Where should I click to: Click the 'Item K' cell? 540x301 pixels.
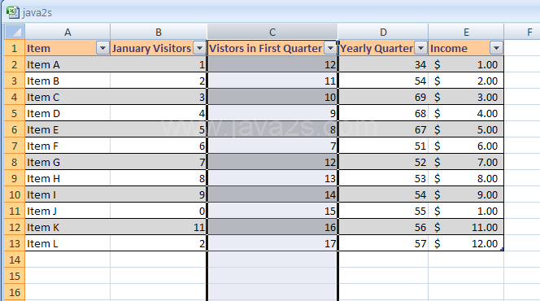tap(67, 227)
